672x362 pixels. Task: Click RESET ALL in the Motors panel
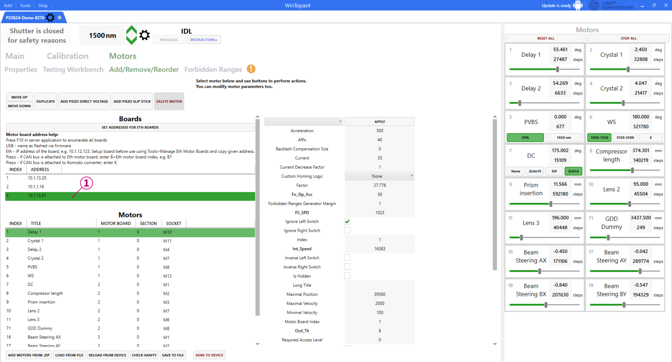(545, 38)
